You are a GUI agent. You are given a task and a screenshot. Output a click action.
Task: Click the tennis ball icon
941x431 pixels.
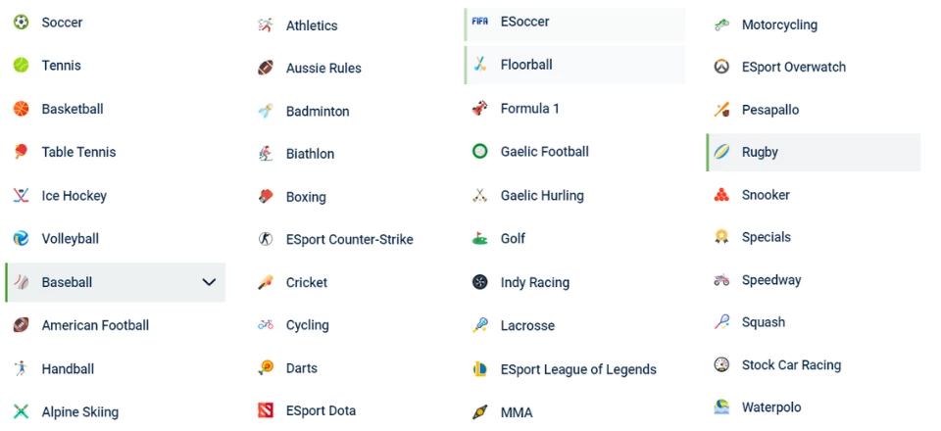(21, 65)
